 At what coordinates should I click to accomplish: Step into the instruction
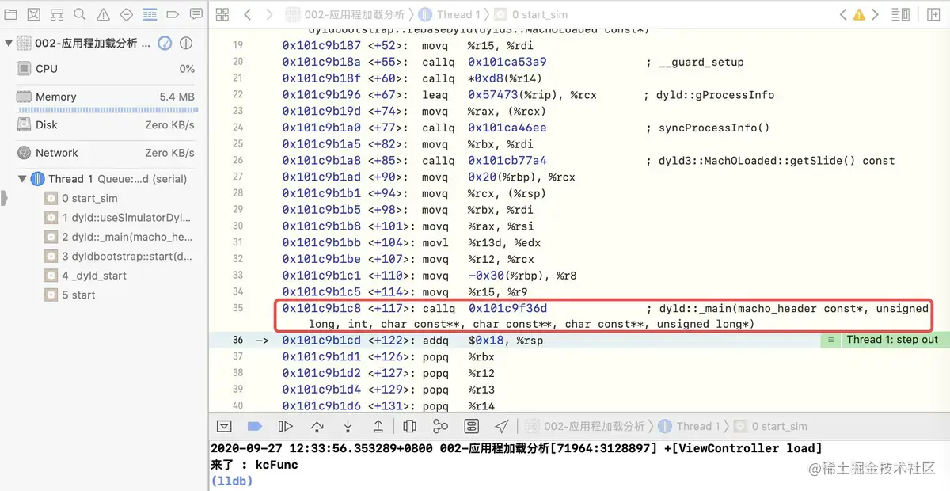point(348,426)
